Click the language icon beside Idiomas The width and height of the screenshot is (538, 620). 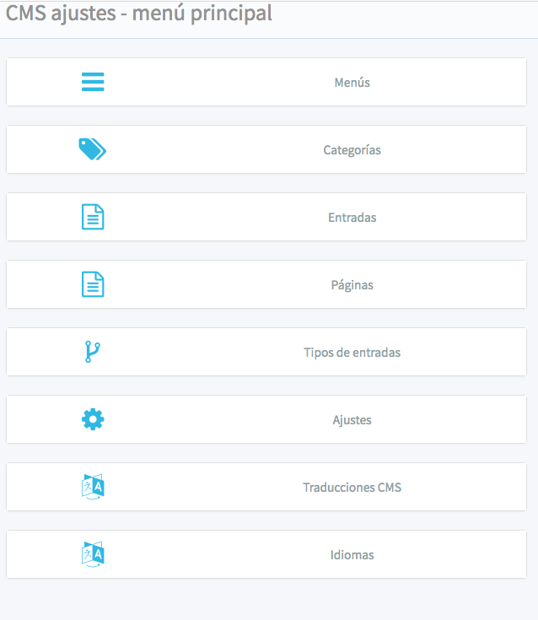(x=93, y=554)
